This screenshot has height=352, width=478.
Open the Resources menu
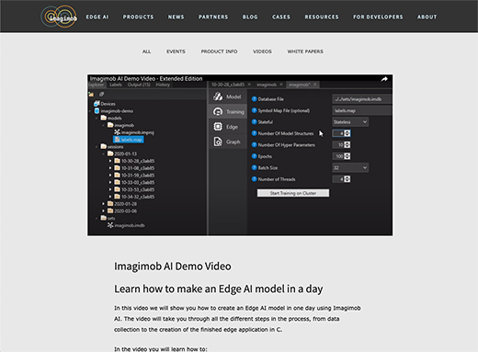click(x=322, y=17)
